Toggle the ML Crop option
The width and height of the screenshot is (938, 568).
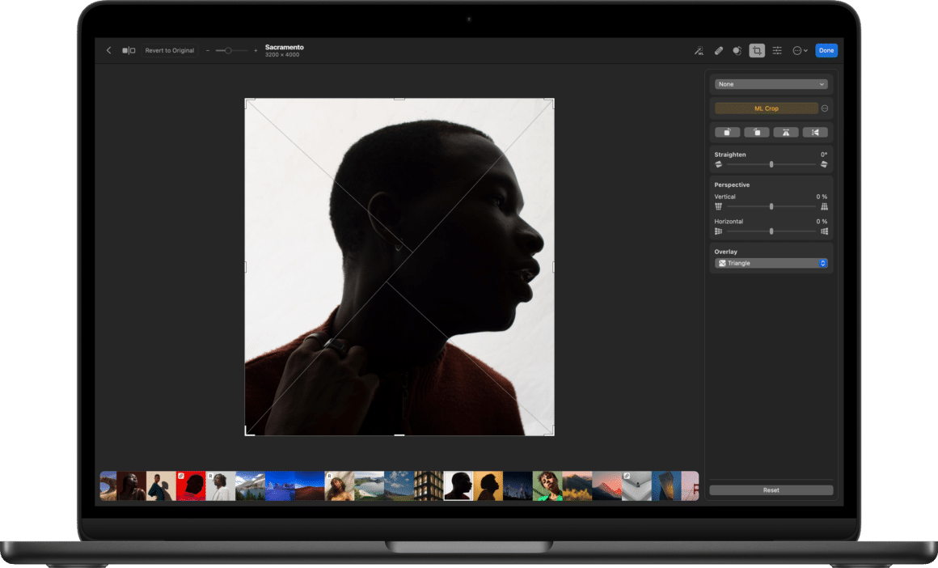(764, 108)
